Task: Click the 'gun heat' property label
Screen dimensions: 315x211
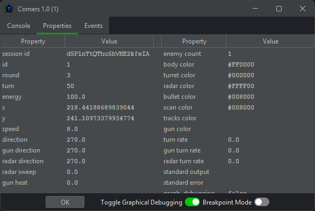Action: click(15, 183)
